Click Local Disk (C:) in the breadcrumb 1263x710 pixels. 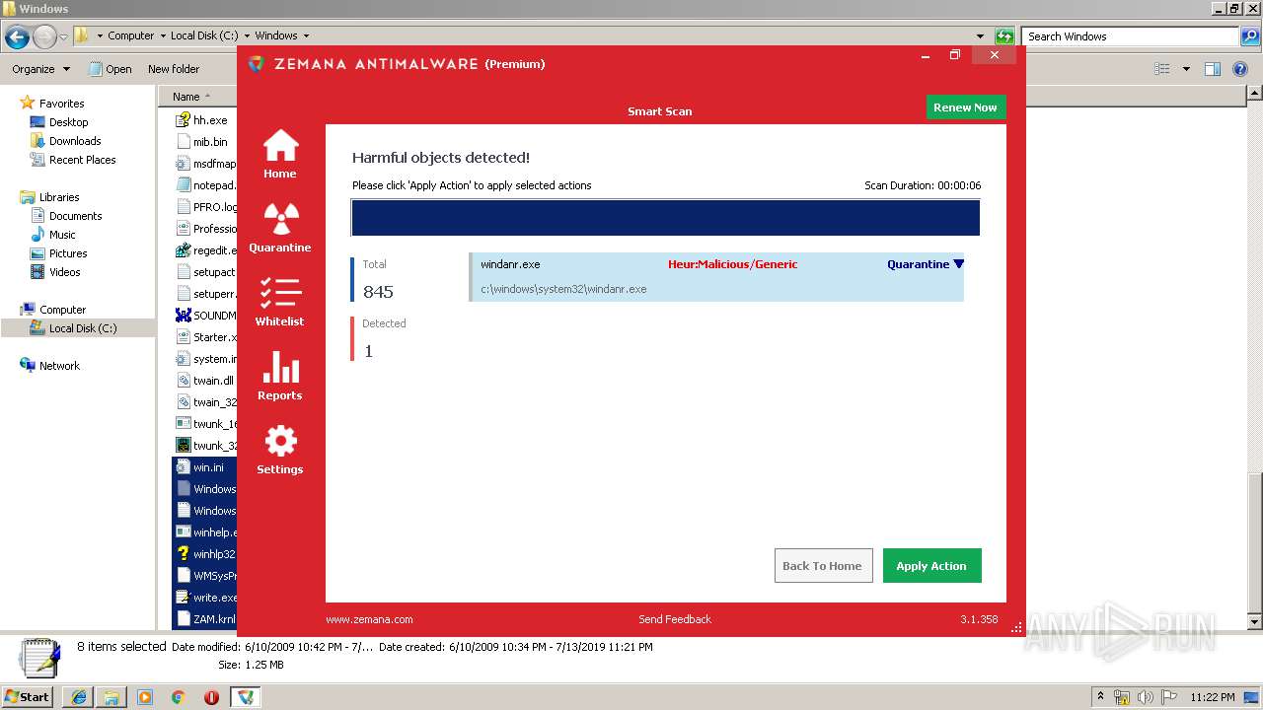[x=204, y=35]
